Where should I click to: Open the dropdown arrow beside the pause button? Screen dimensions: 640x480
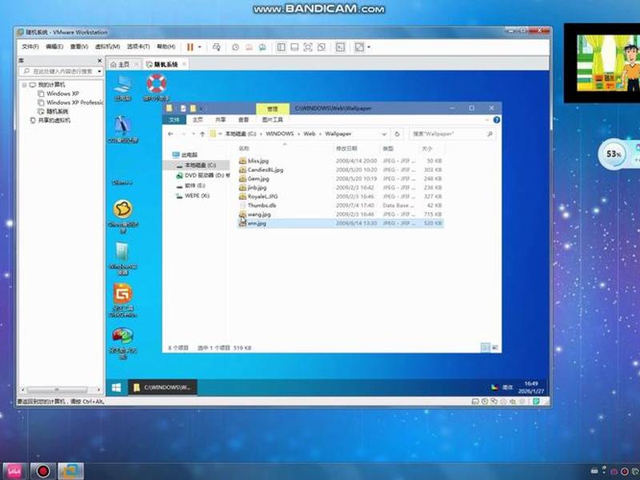click(199, 47)
